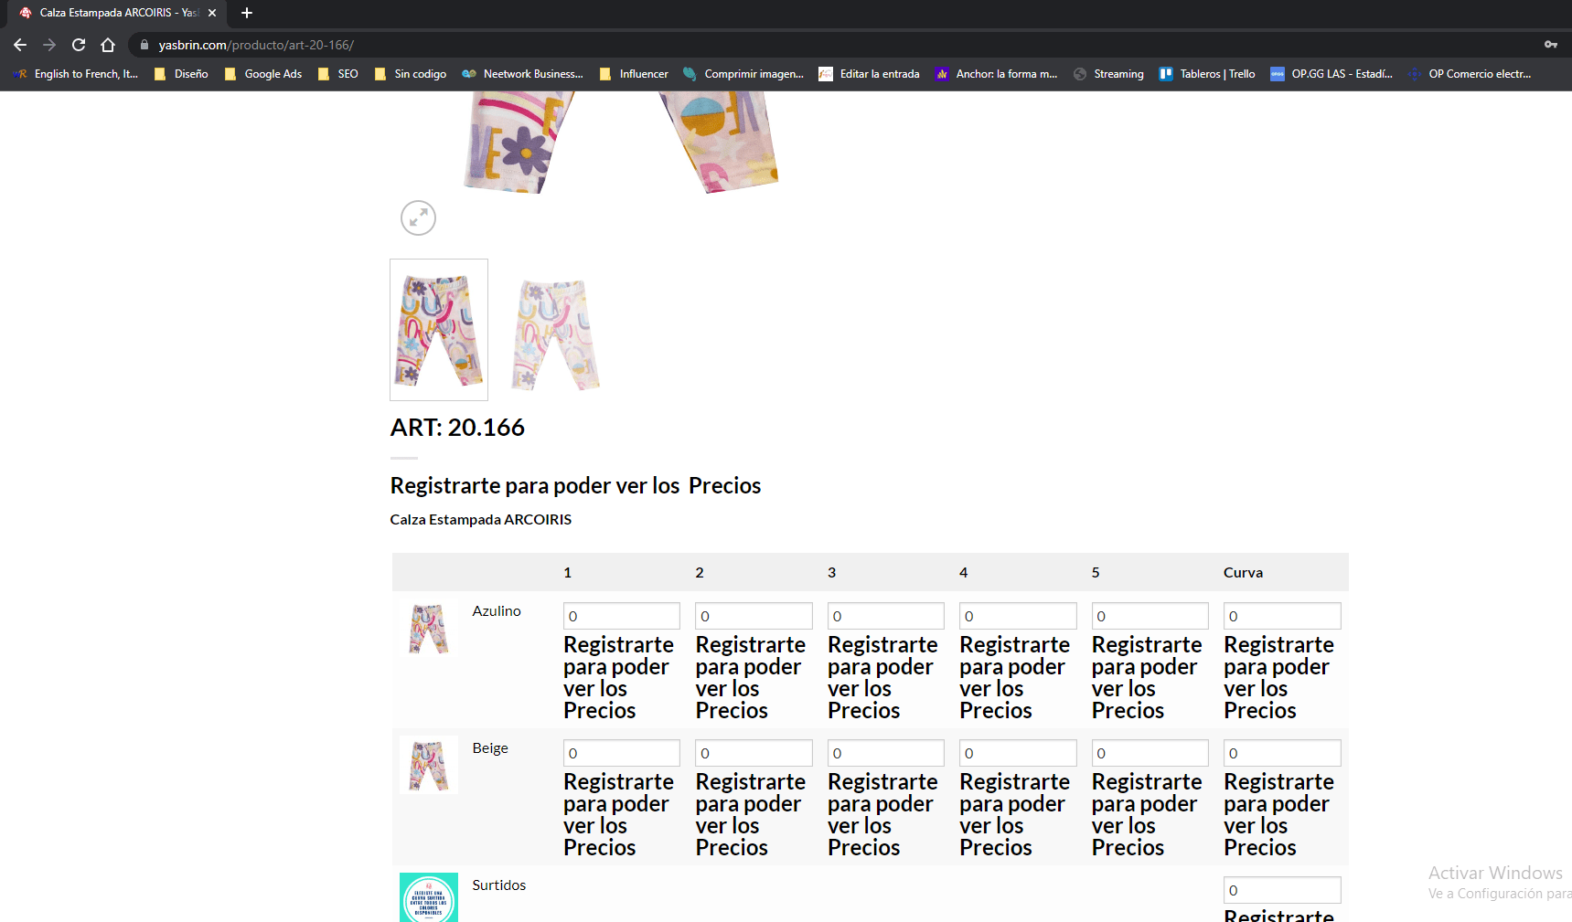Click the Azulino color label

[x=497, y=610]
